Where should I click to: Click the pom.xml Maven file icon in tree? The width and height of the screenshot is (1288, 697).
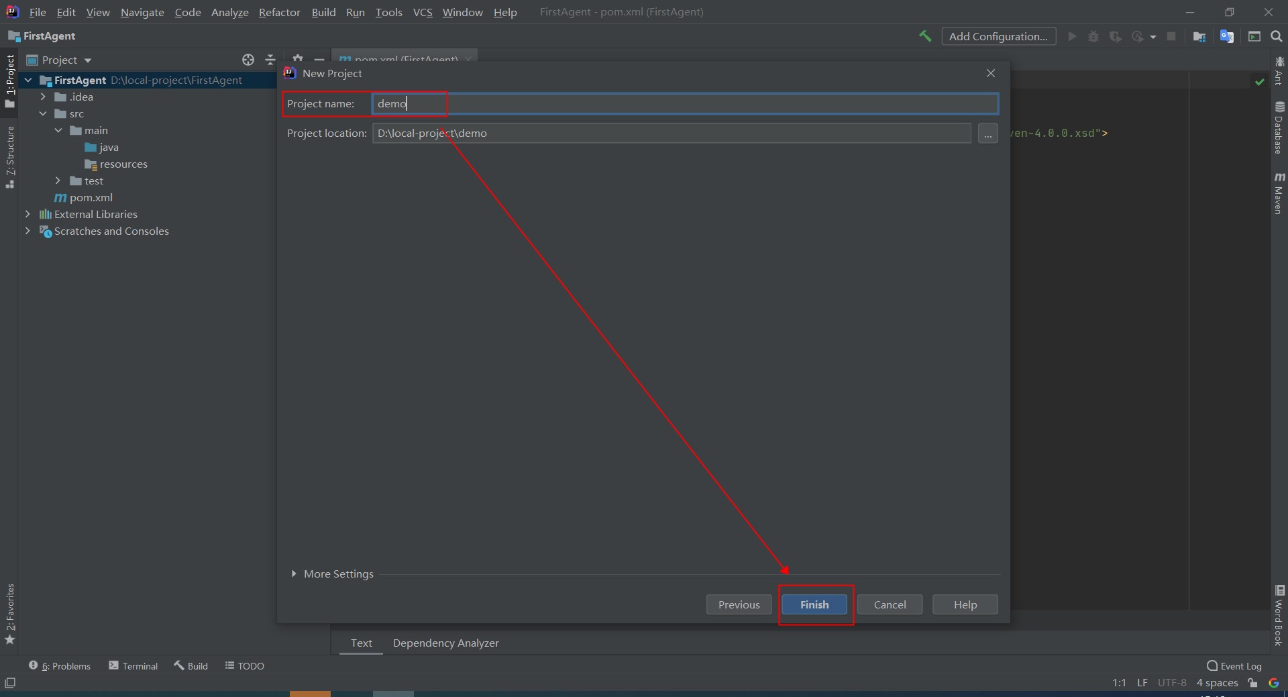[60, 198]
